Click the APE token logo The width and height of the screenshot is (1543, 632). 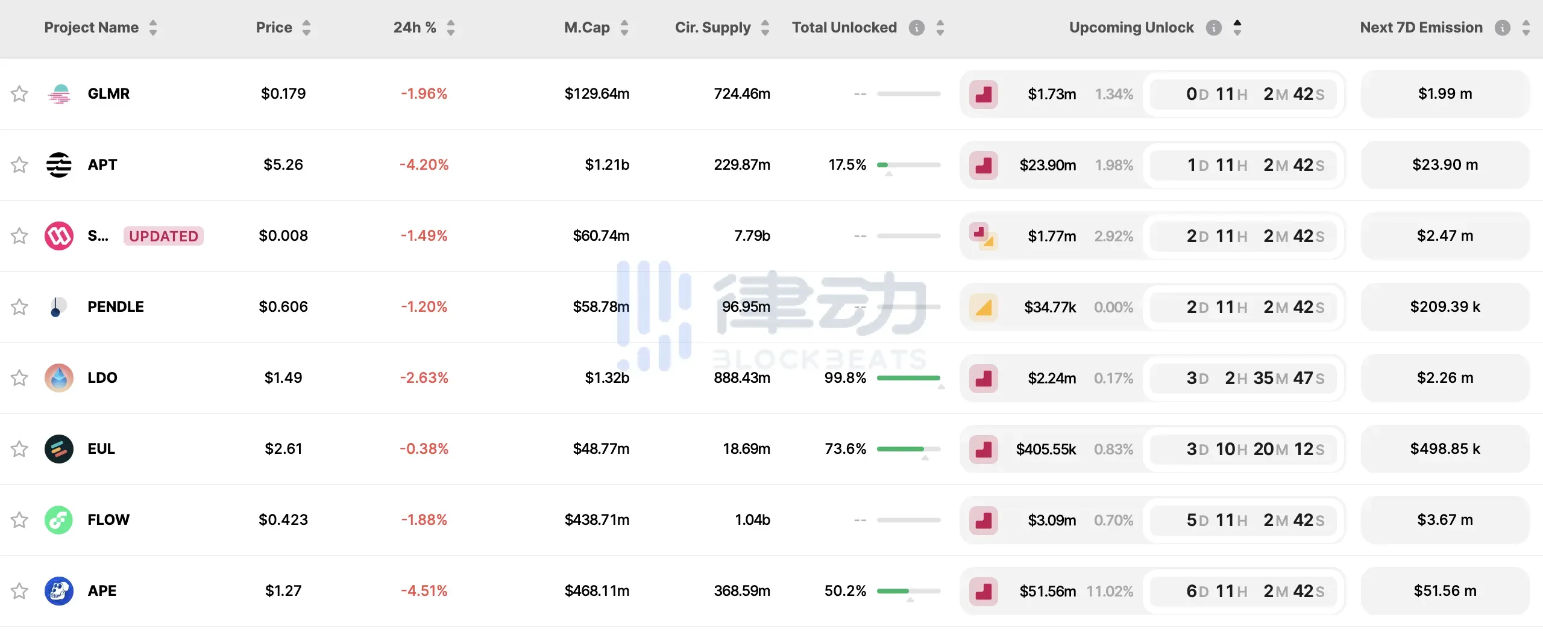[59, 591]
